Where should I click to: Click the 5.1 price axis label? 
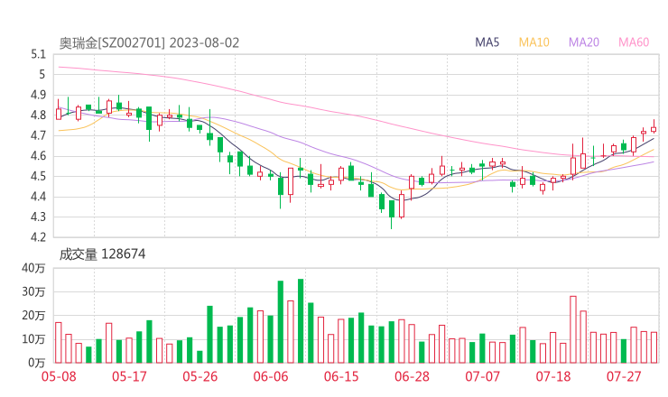[38, 54]
